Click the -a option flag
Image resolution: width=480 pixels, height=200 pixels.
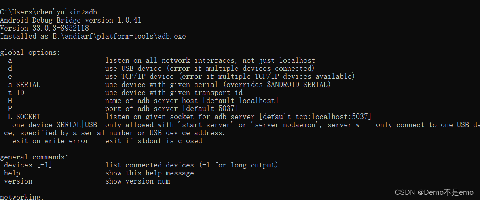tap(8, 60)
